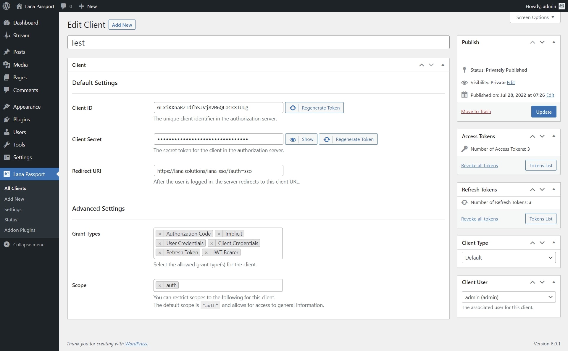The height and width of the screenshot is (351, 568).
Task: Click the comments bubble icon in admin bar
Action: click(x=63, y=6)
